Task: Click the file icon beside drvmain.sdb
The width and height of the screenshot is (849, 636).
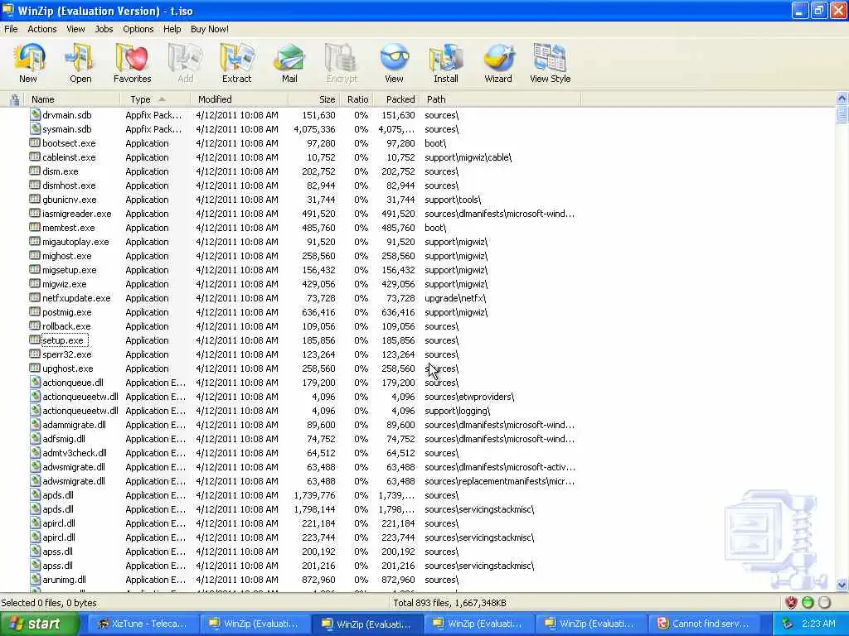Action: pyautogui.click(x=35, y=114)
